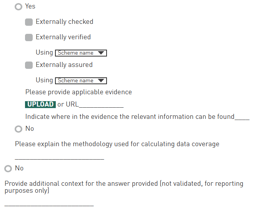Click the "Externally verified" label text
This screenshot has width=257, height=210.
point(63,37)
